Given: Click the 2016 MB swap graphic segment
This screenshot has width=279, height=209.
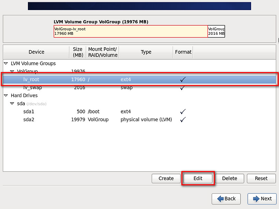Looking at the screenshot, I should pos(216,31).
